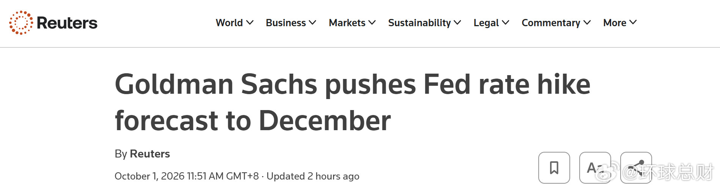Screen dimensions: 720x189
Task: Select Markets in the navigation bar
Action: 347,23
